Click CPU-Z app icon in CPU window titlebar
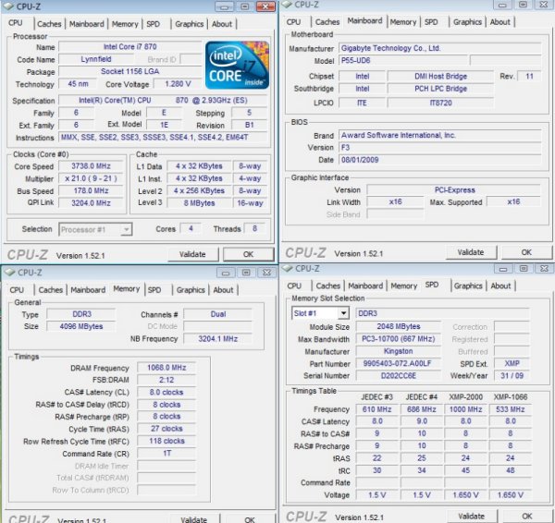555x523 pixels. tap(8, 6)
